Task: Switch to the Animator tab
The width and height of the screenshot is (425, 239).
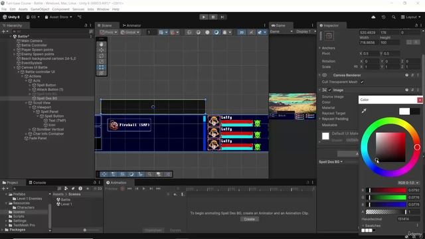Action: pyautogui.click(x=131, y=25)
